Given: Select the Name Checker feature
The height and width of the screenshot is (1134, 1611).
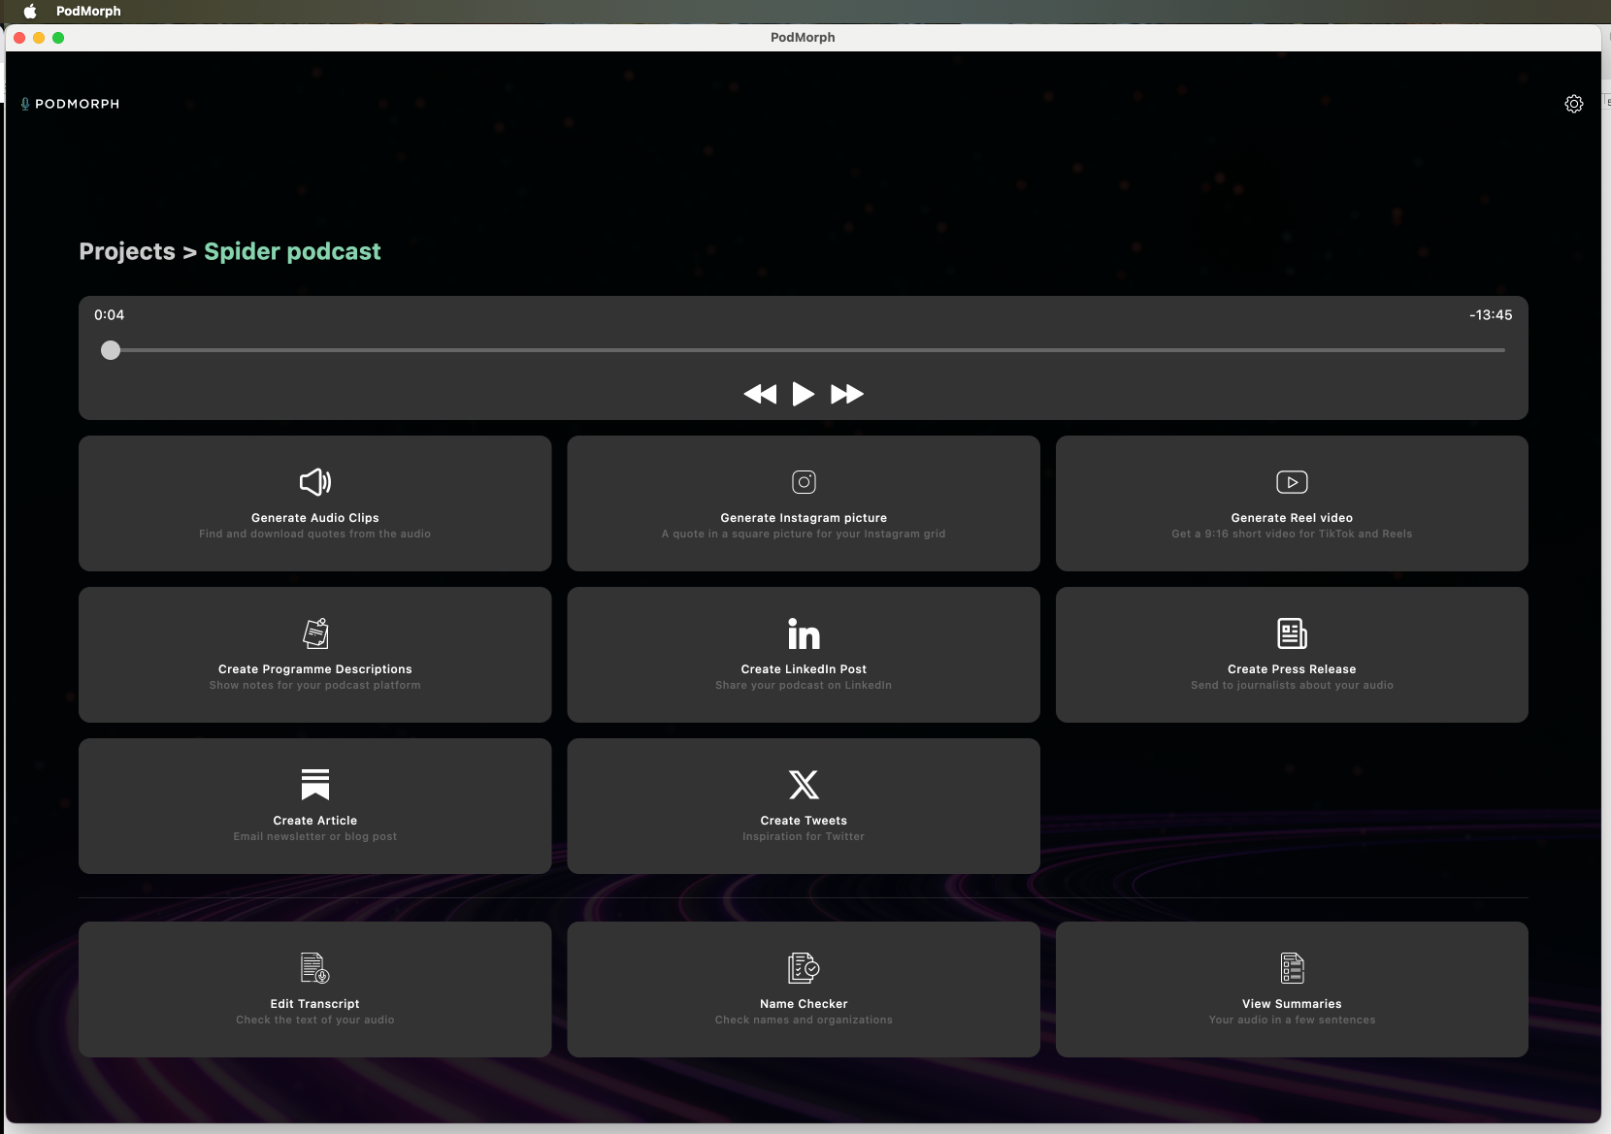Looking at the screenshot, I should click(x=803, y=988).
